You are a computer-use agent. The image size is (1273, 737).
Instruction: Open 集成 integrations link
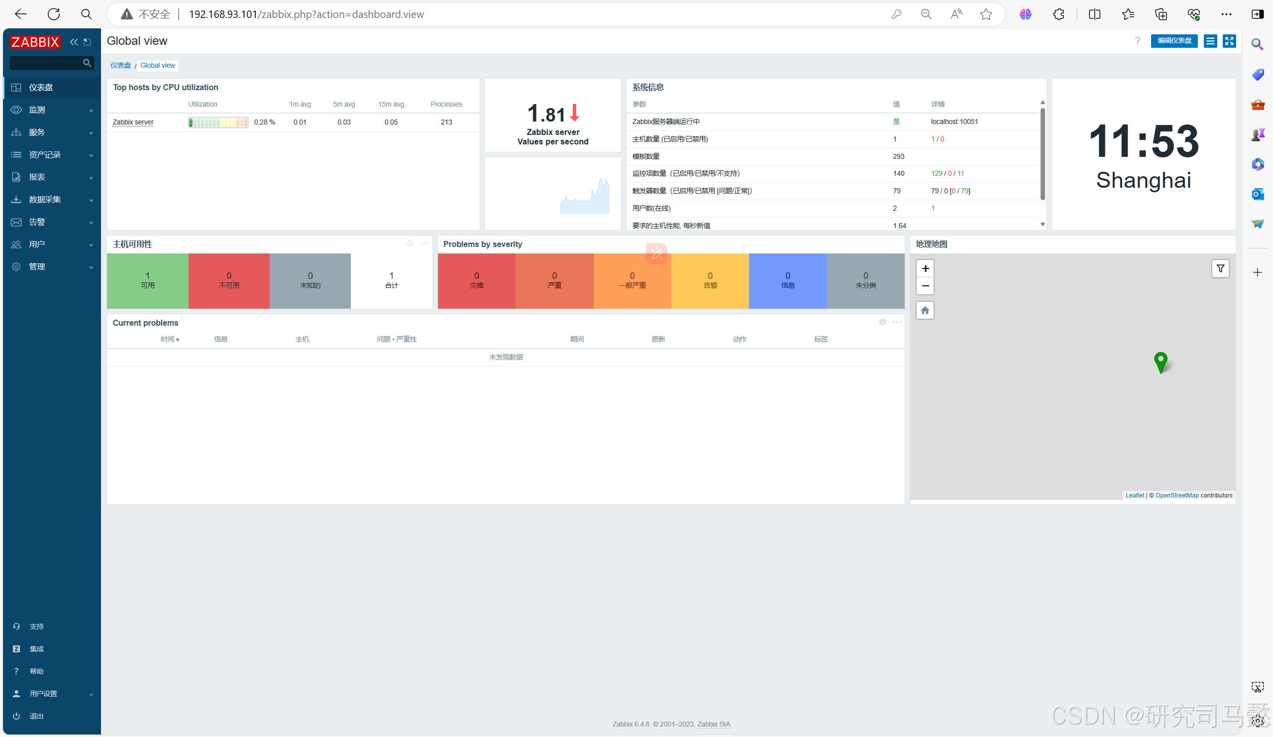click(x=36, y=648)
